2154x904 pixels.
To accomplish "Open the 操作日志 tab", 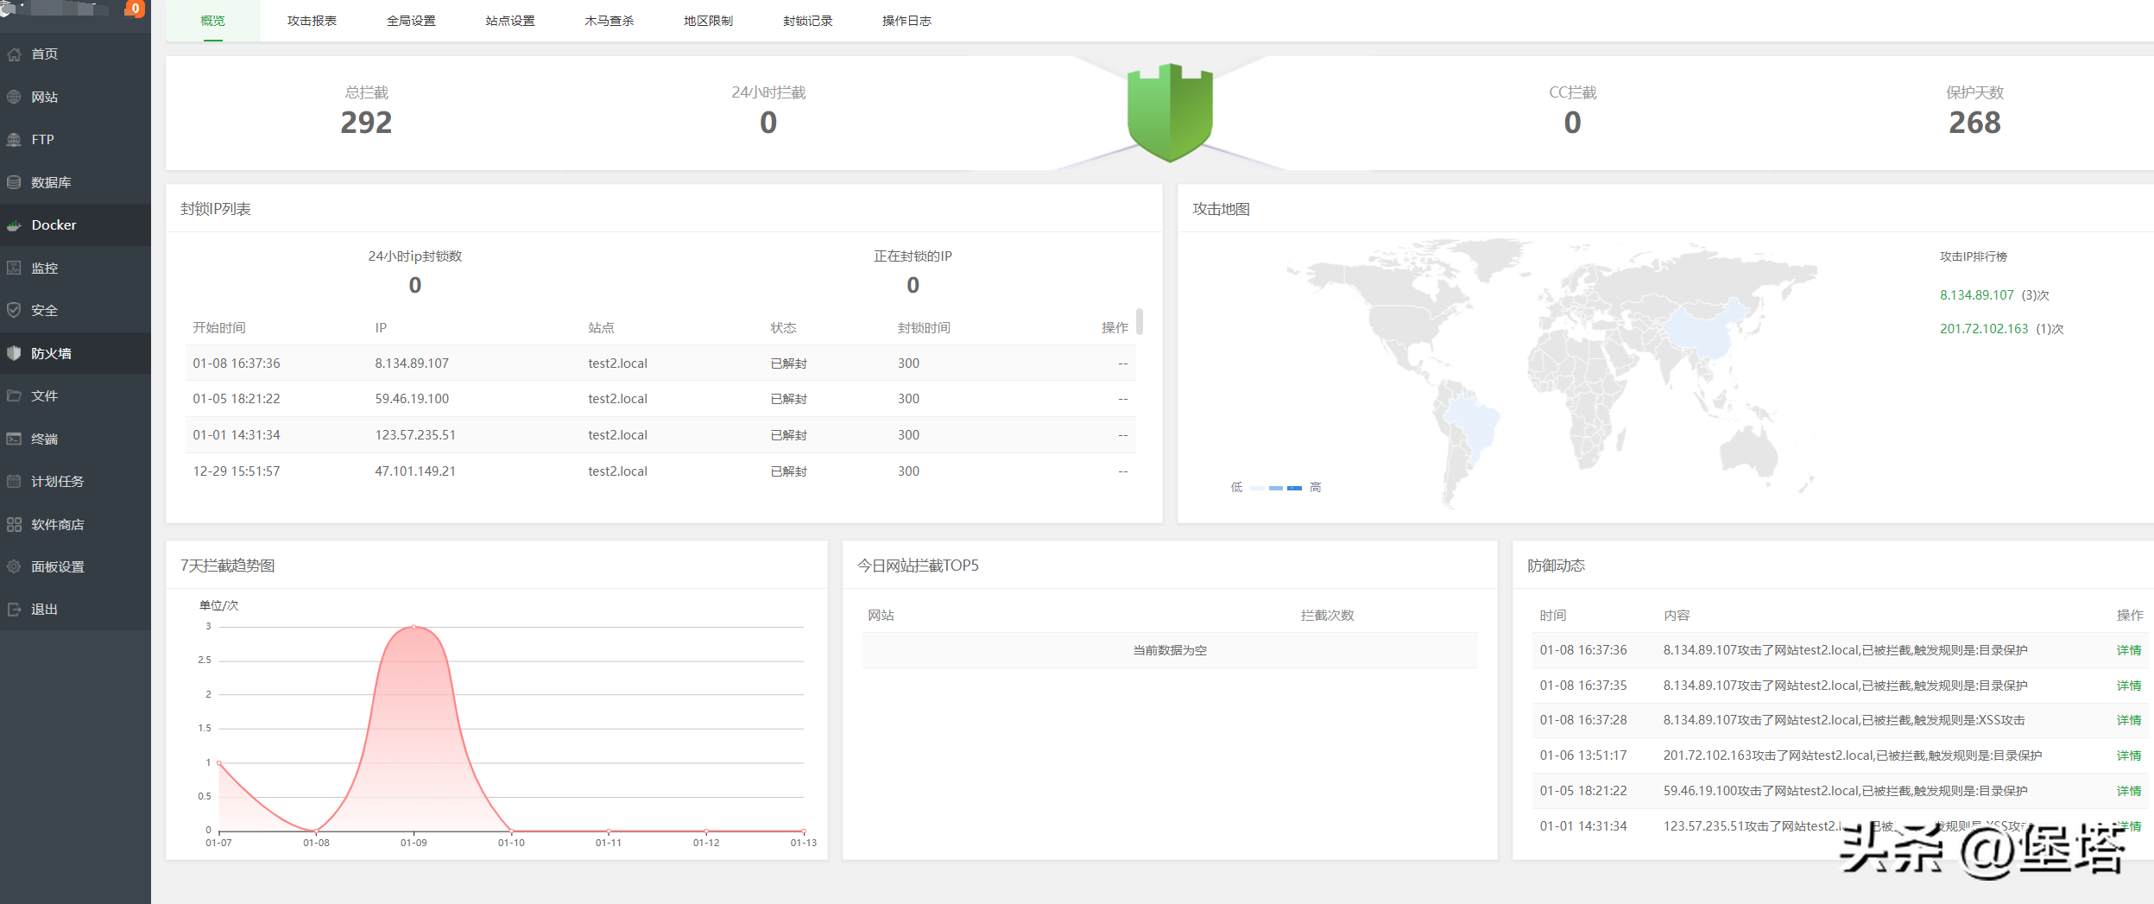I will 906,21.
